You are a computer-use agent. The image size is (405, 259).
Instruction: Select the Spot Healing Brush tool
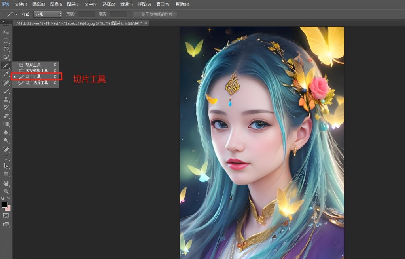[6, 83]
